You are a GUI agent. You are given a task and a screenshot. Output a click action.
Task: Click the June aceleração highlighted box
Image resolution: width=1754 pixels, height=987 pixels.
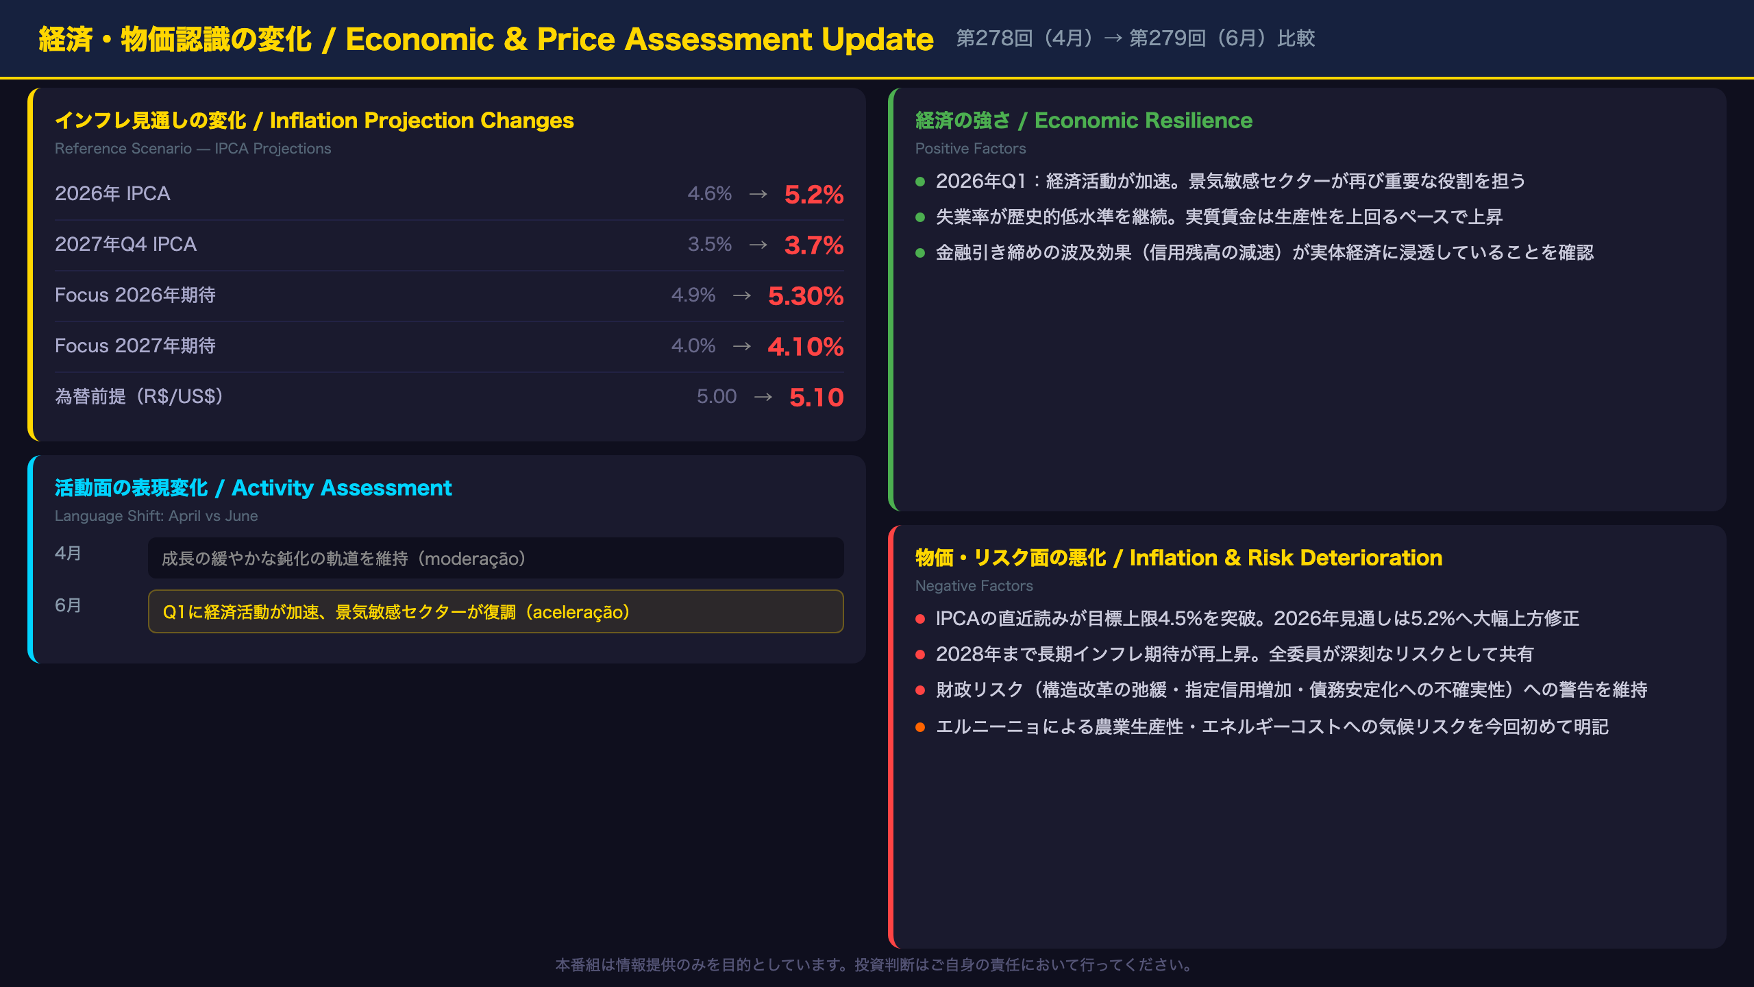click(x=496, y=611)
